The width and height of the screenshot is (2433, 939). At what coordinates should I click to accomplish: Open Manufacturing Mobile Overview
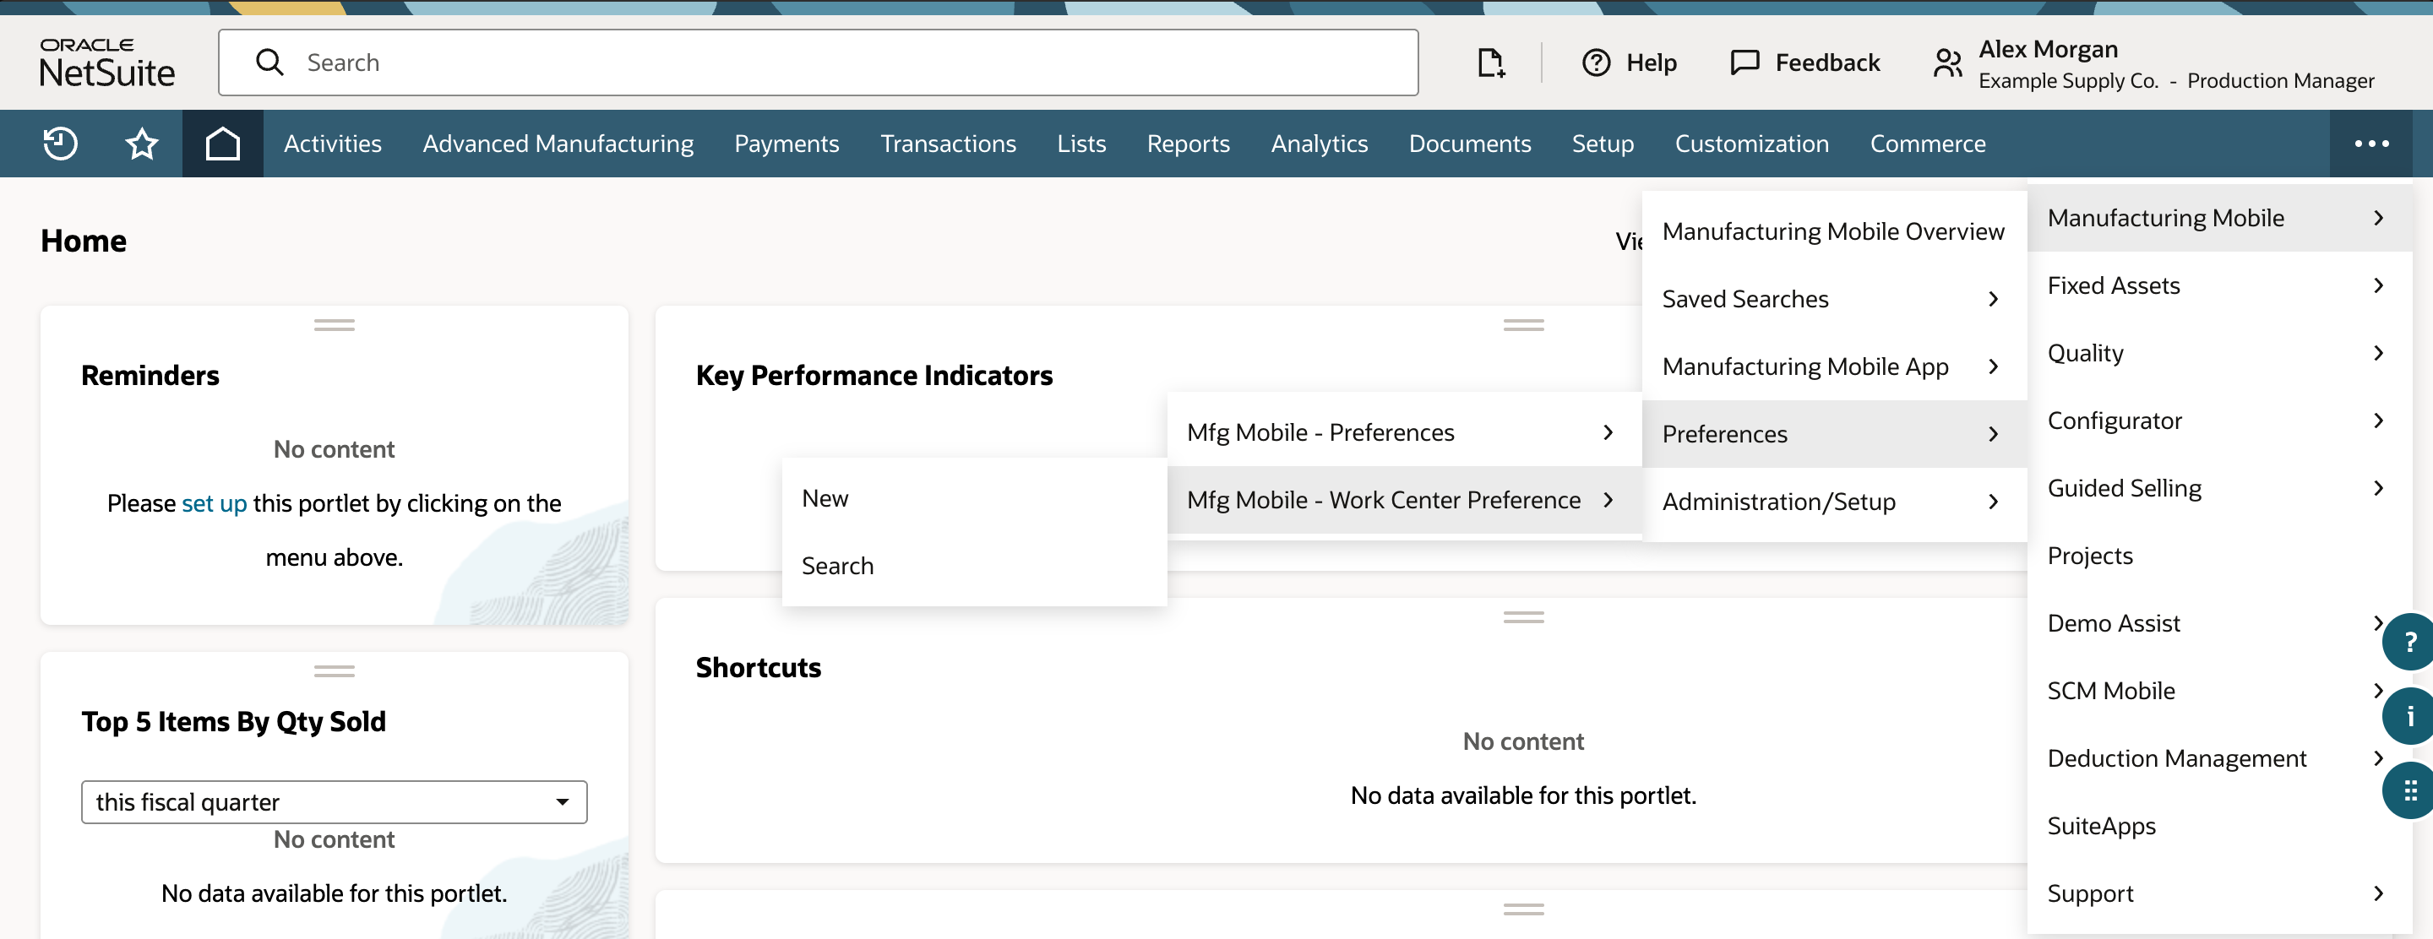click(1834, 231)
